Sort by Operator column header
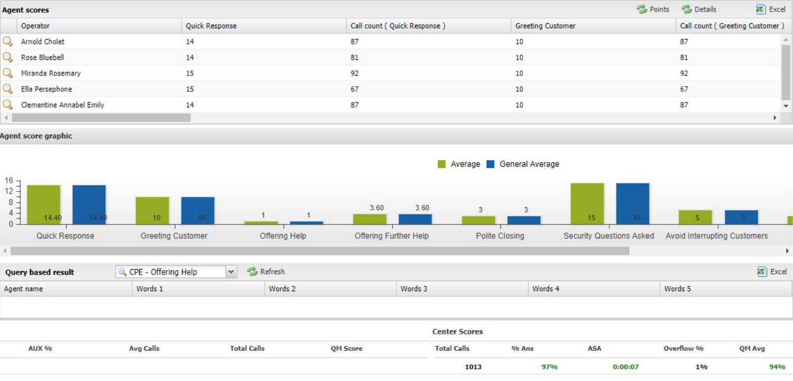793x381 pixels. [35, 26]
